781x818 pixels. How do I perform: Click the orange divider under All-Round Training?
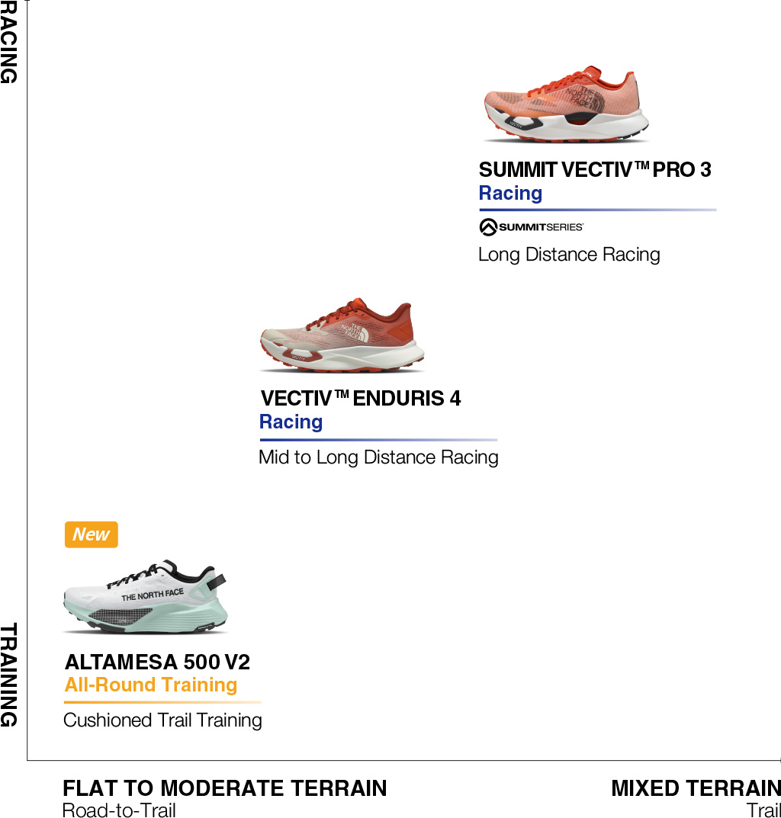point(162,702)
